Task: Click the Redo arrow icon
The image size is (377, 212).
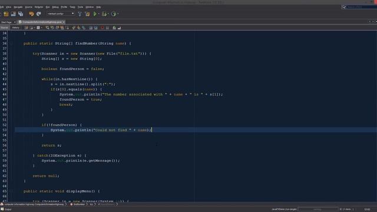Action: [38, 14]
